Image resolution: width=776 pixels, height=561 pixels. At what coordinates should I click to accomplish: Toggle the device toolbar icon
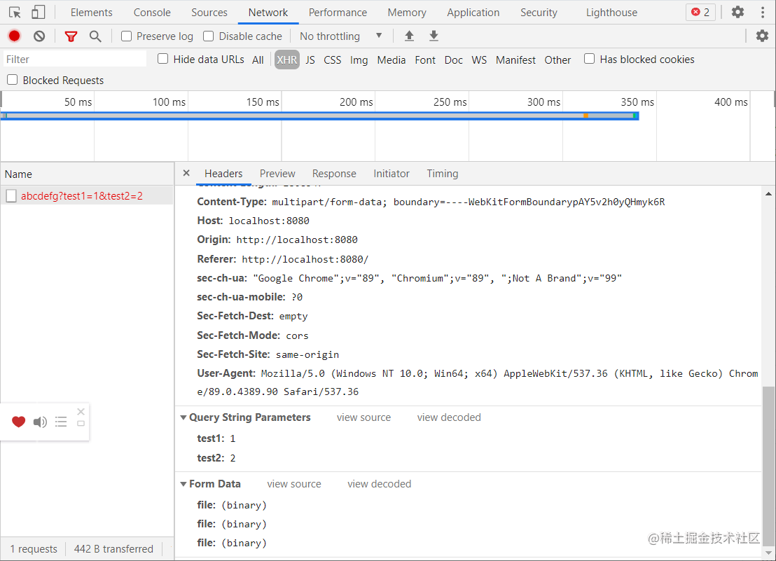(38, 13)
